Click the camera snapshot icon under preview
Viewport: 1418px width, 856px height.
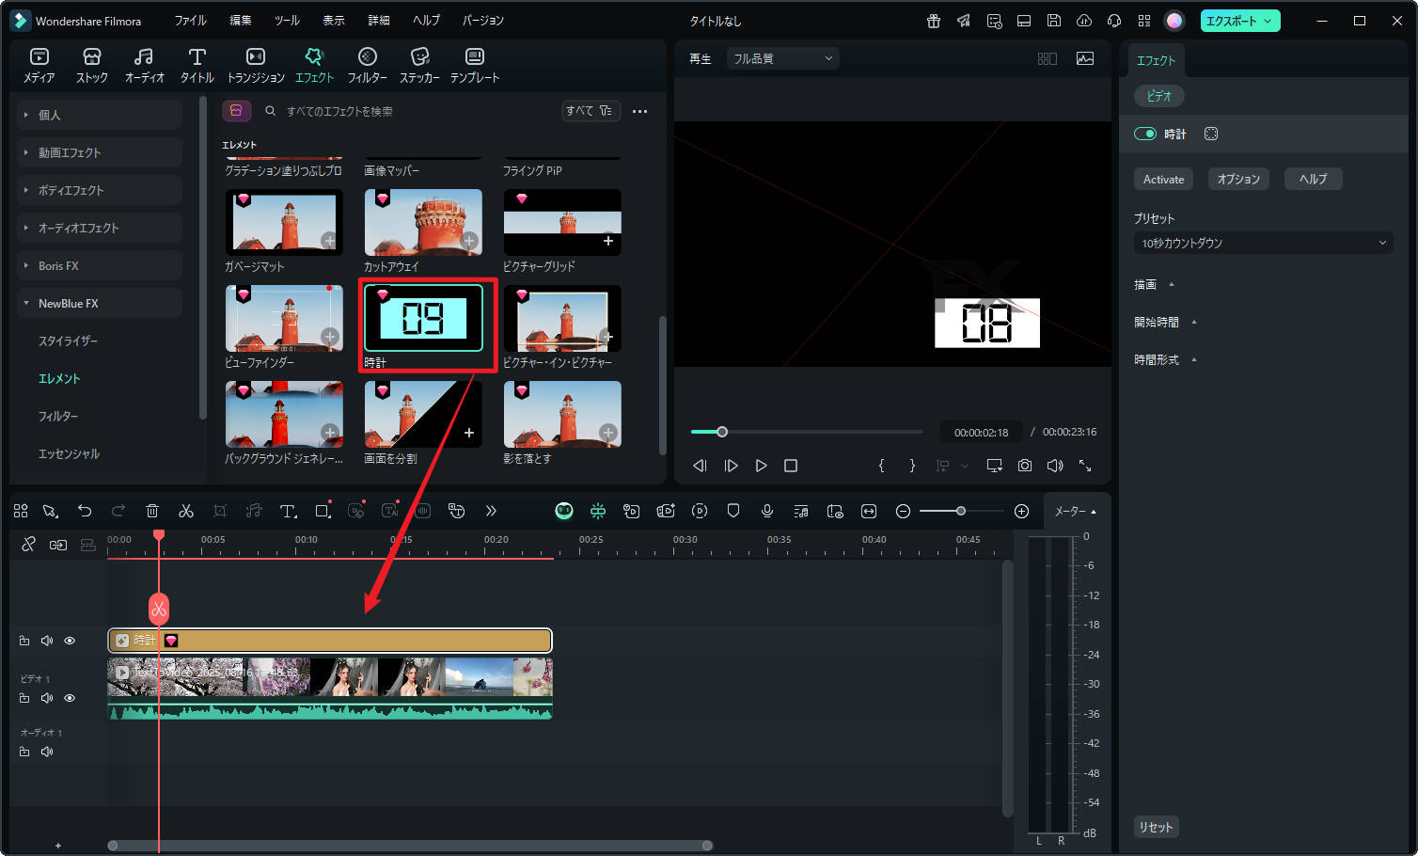[1025, 466]
